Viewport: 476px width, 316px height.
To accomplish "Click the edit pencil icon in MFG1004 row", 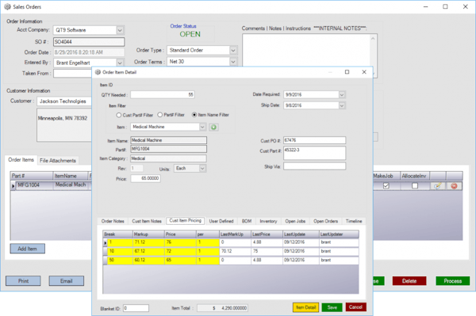I will [437, 186].
